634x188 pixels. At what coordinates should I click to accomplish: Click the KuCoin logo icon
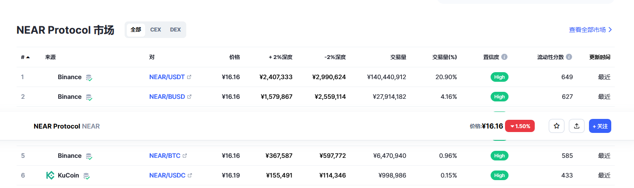[50, 175]
